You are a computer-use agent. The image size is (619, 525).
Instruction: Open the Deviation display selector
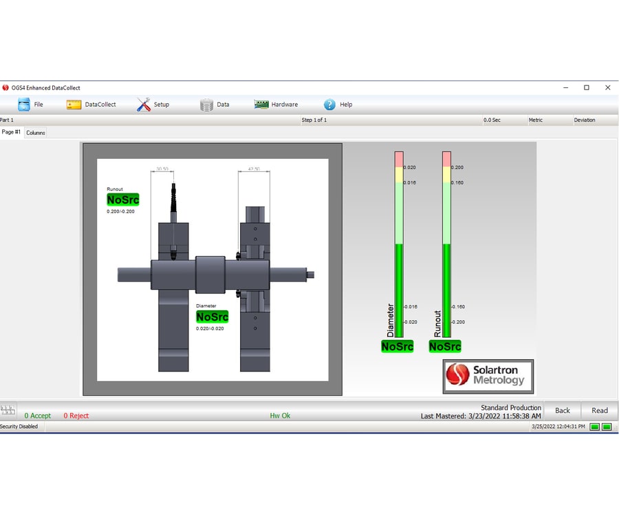click(x=585, y=120)
